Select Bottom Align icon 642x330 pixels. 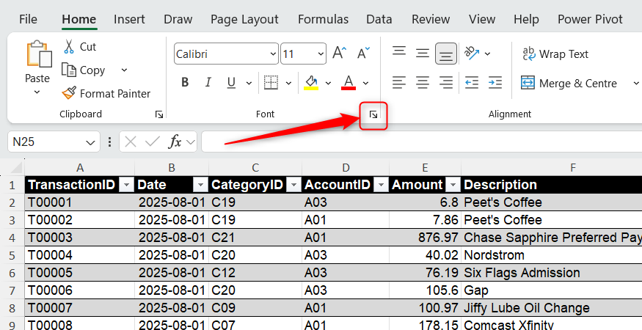pyautogui.click(x=446, y=54)
